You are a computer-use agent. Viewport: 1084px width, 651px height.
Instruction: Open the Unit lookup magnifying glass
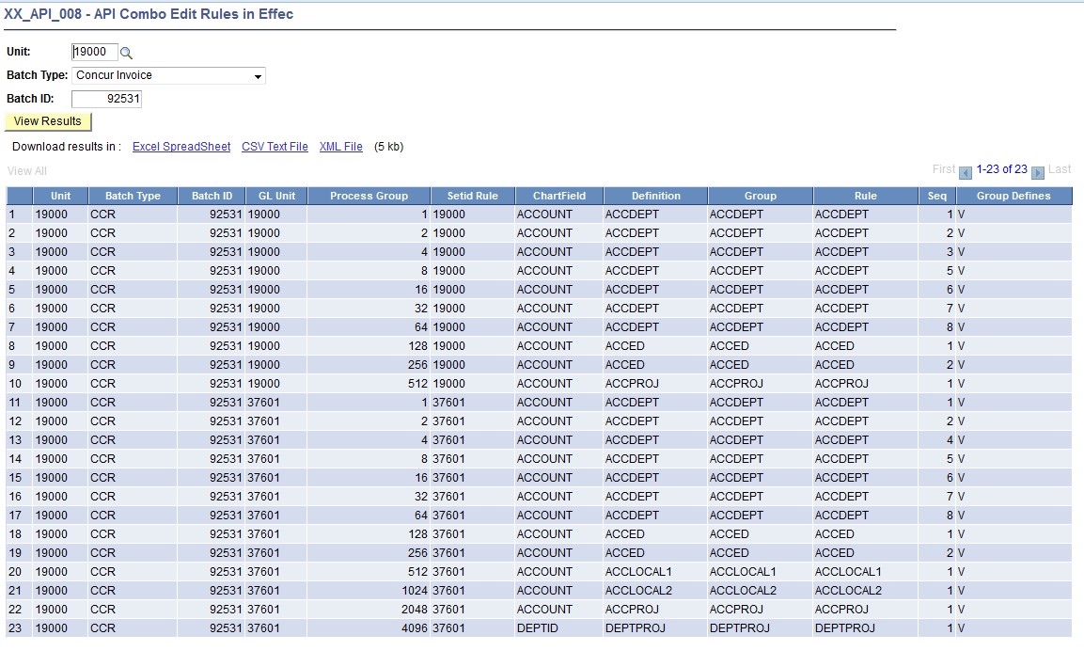click(x=126, y=52)
